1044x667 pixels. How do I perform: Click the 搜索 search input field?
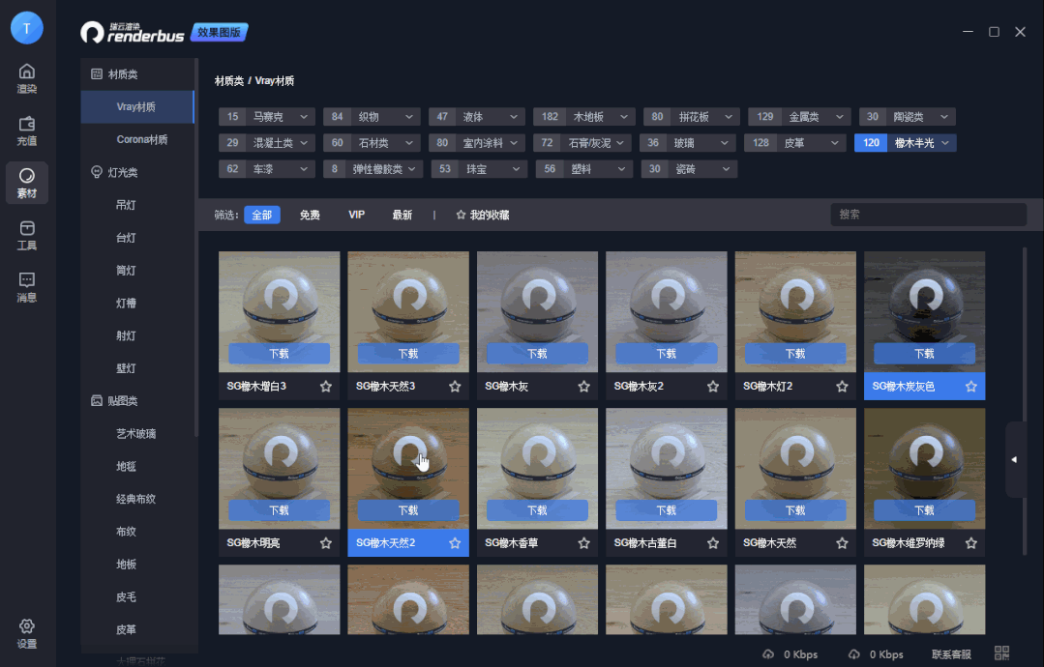pos(928,215)
